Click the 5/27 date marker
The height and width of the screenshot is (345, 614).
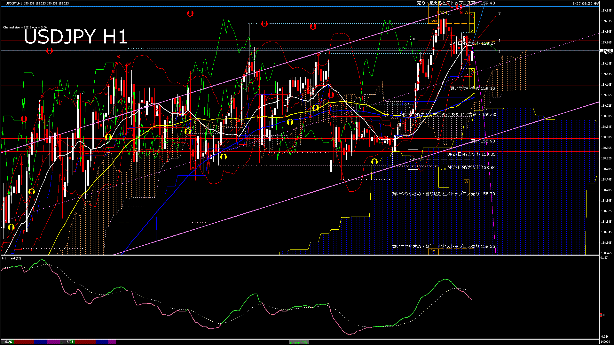pyautogui.click(x=70, y=342)
